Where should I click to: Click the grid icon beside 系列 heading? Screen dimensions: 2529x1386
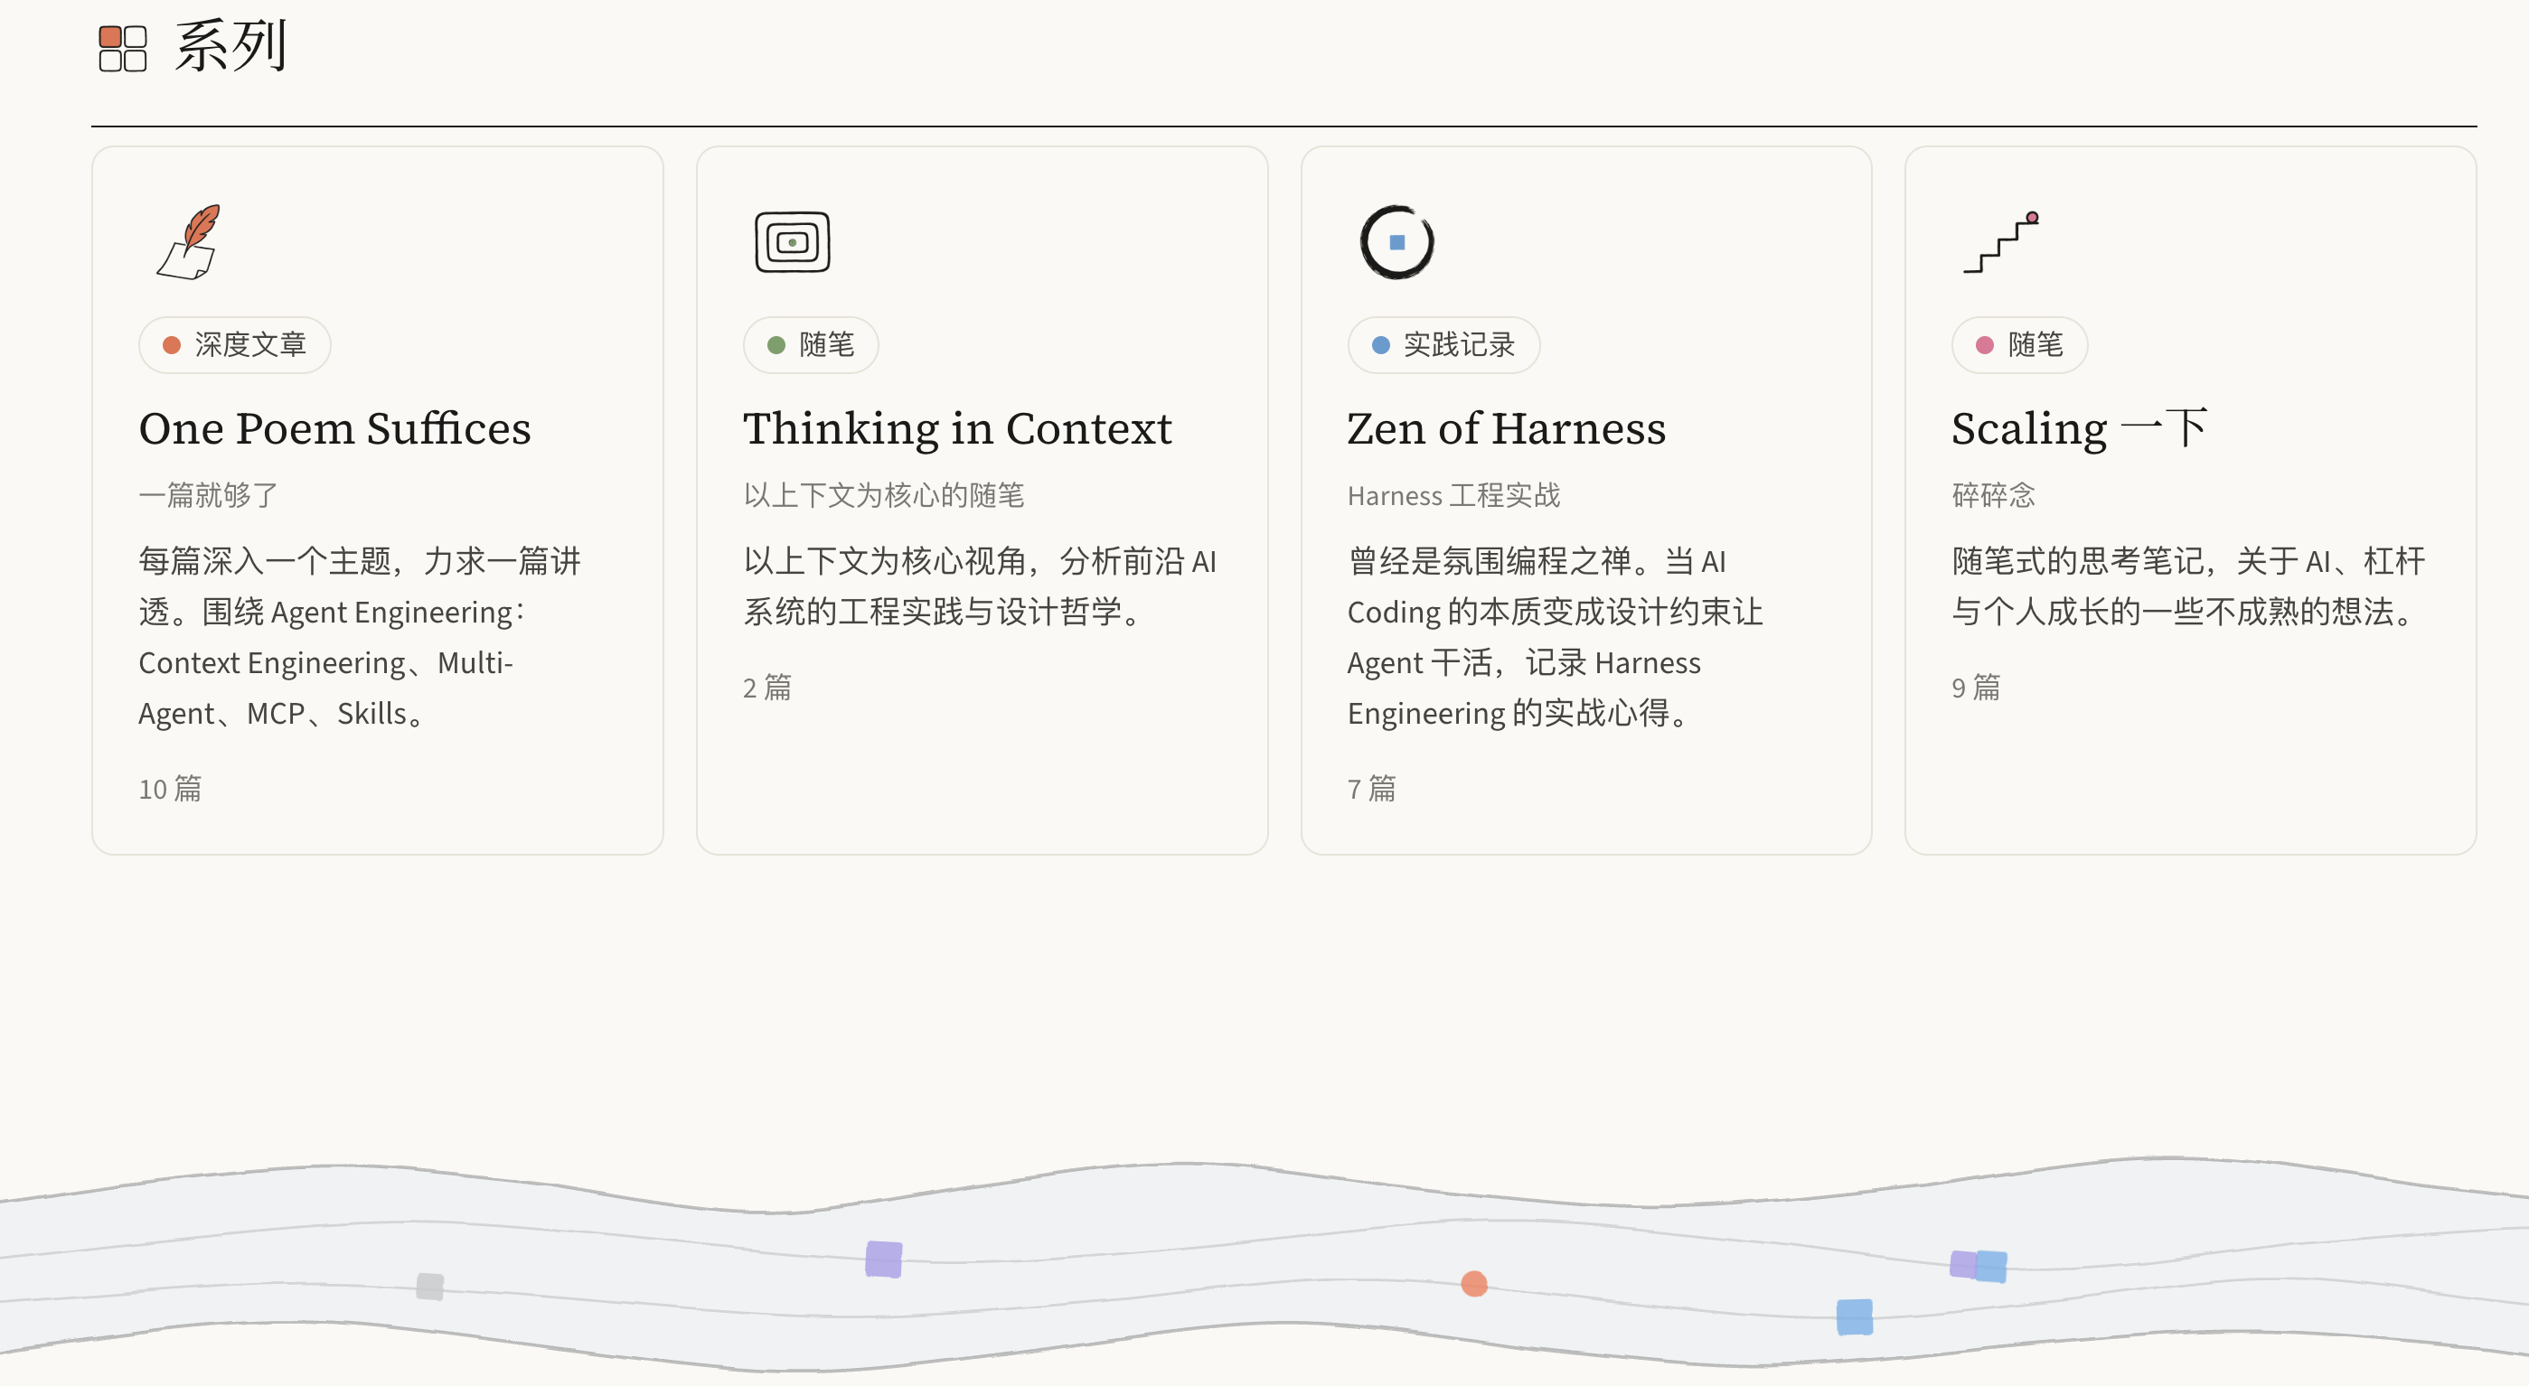123,48
